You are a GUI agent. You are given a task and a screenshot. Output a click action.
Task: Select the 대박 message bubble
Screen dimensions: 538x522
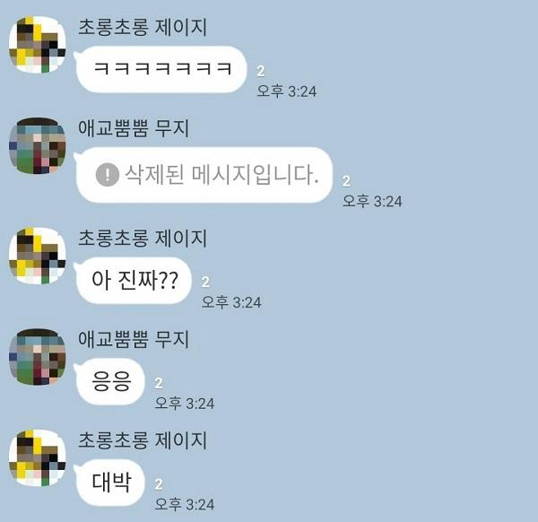[x=109, y=483]
